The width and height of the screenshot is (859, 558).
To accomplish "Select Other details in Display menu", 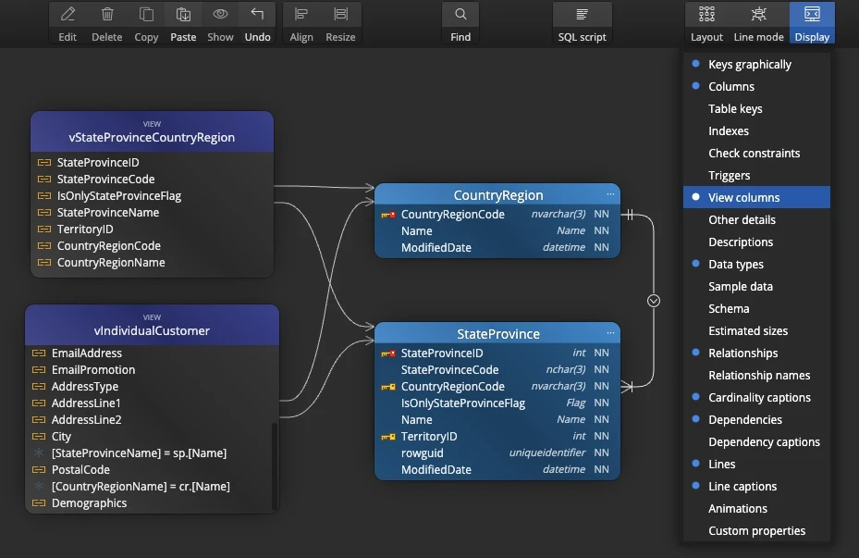I will coord(756,220).
